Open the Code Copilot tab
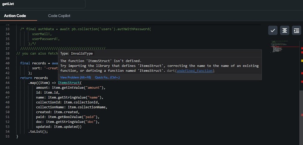The image size is (303, 145). pyautogui.click(x=59, y=16)
